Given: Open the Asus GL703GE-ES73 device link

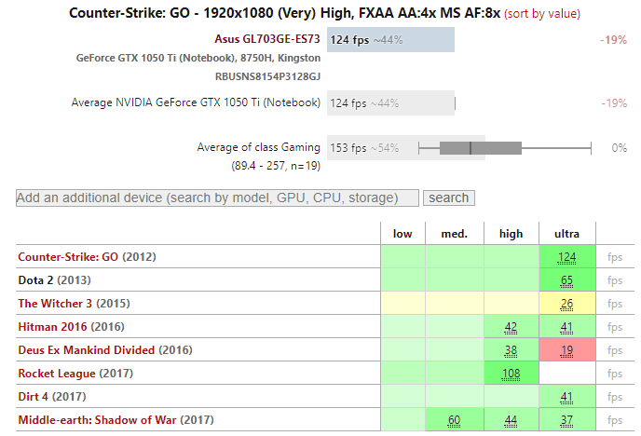Looking at the screenshot, I should pyautogui.click(x=267, y=39).
